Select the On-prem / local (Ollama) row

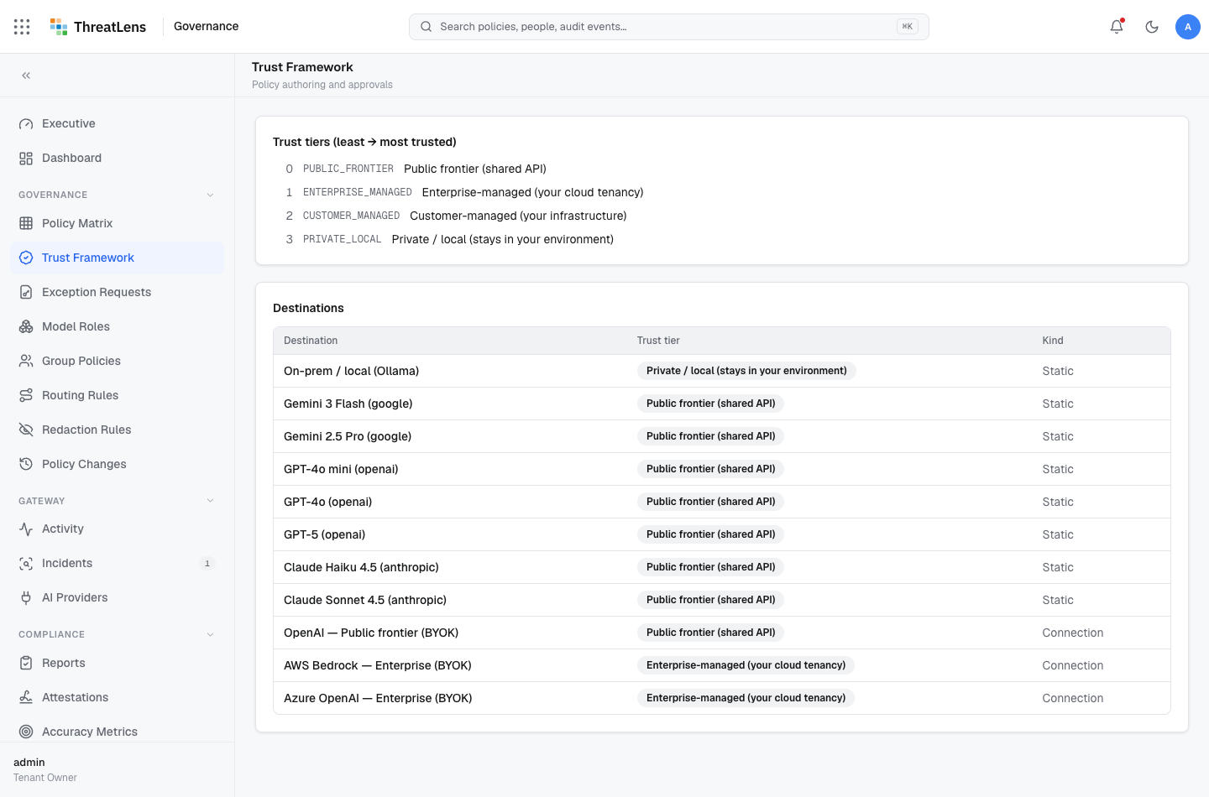(722, 371)
